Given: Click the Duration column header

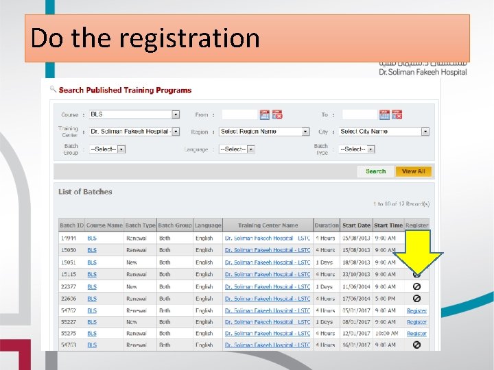Looking at the screenshot, I should coord(327,225).
